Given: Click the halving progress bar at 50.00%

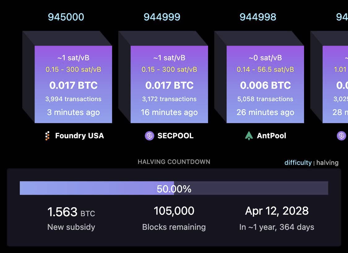Looking at the screenshot, I should pyautogui.click(x=174, y=188).
